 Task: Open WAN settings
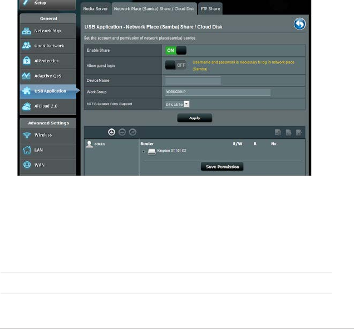coord(48,165)
